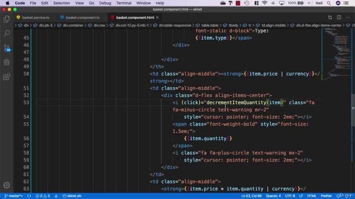
Task: Select div.container in breadcrumb
Action: (73, 25)
